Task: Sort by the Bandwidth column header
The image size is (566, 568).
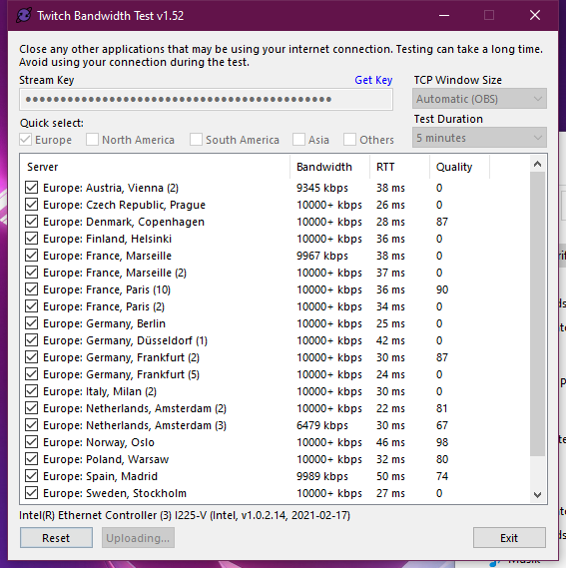Action: (x=329, y=167)
